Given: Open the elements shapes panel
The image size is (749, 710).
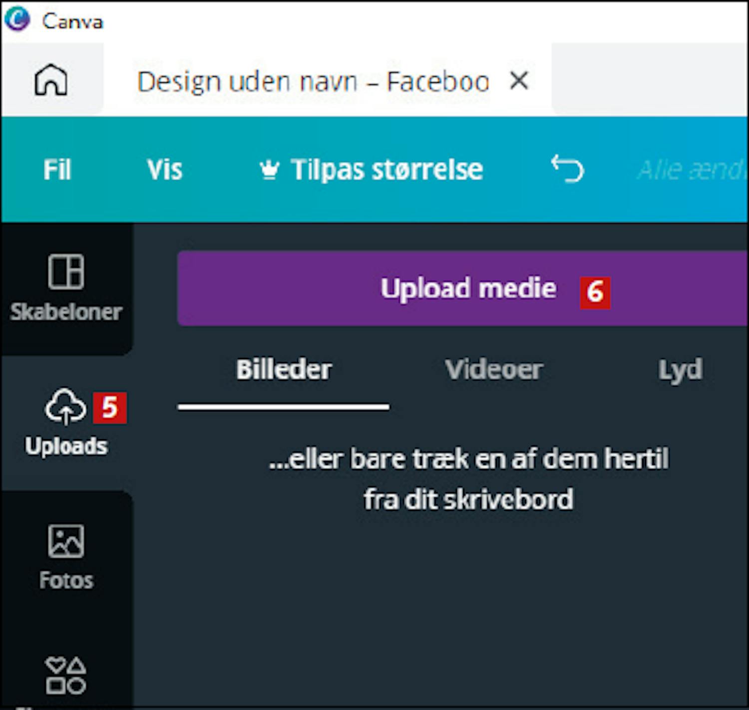Looking at the screenshot, I should (x=66, y=676).
